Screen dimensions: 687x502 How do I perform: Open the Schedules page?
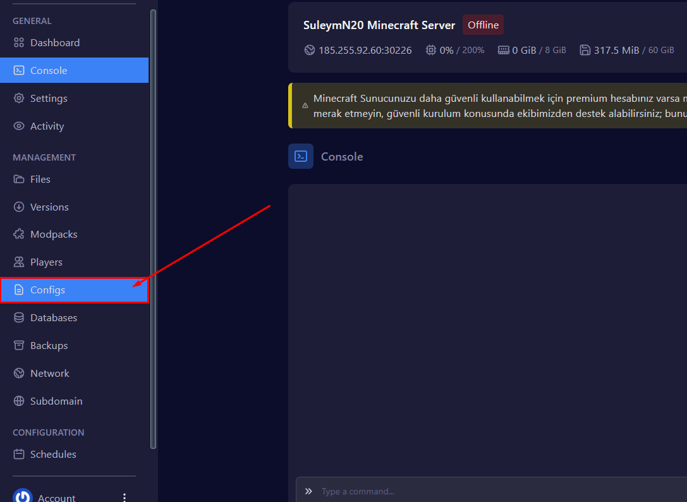(74, 454)
